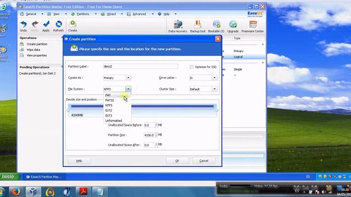Confirm the dialog with OK
351x197 pixels.
[x=177, y=161]
